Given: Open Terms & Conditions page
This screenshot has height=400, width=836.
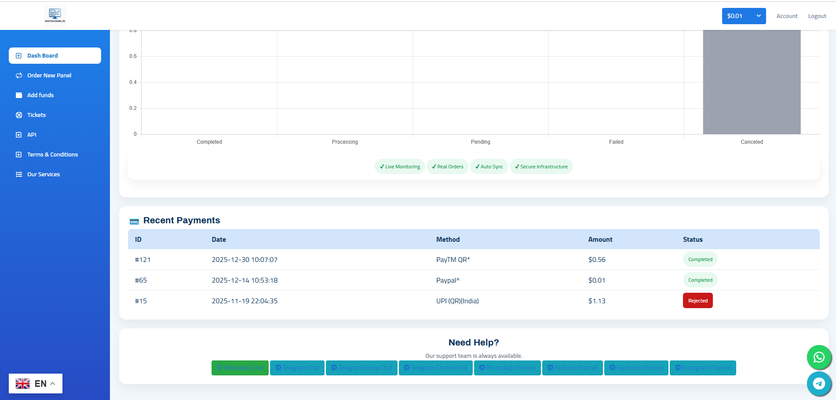Looking at the screenshot, I should 52,155.
